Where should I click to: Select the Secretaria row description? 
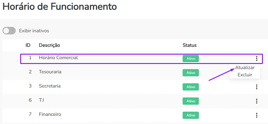50,86
